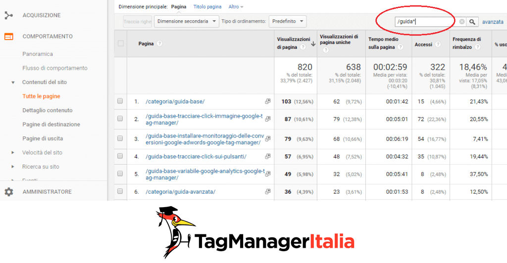Viewport: 507px width, 263px height.
Task: Open the variabile-google-analytics page external icon
Action: [x=268, y=174]
